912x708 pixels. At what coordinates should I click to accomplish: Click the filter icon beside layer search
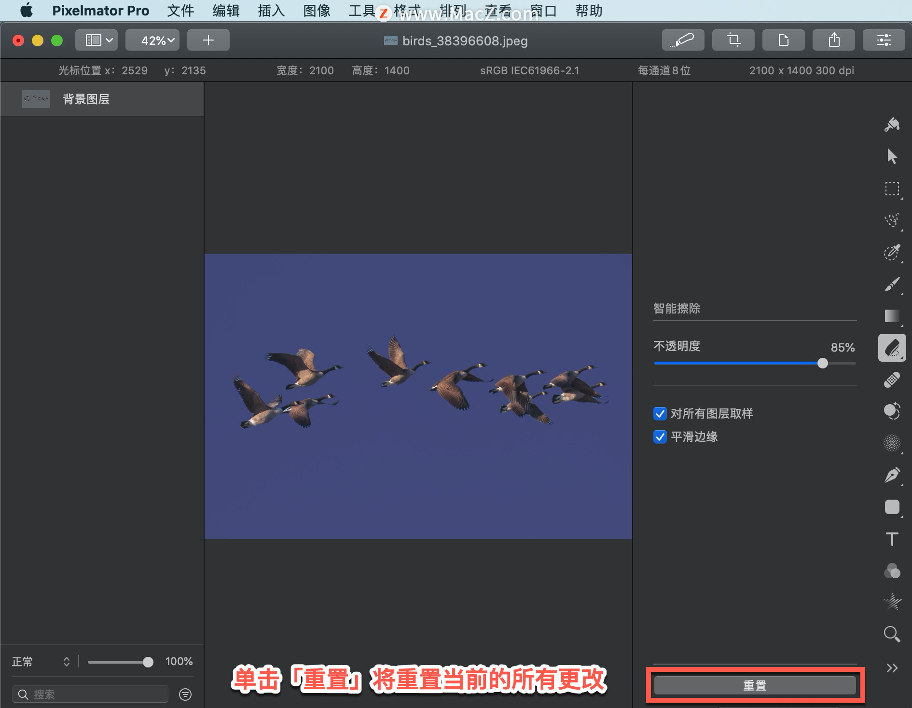[x=185, y=694]
